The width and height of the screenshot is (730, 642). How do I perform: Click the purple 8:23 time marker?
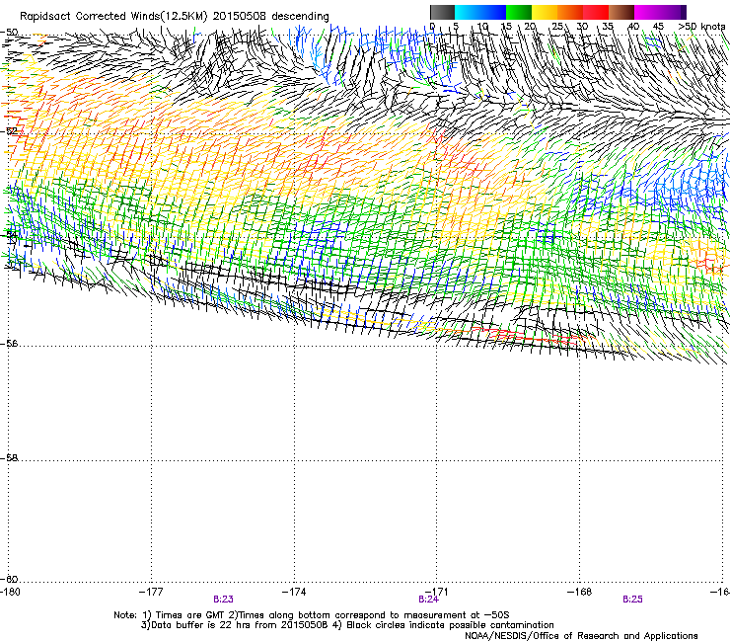224,600
